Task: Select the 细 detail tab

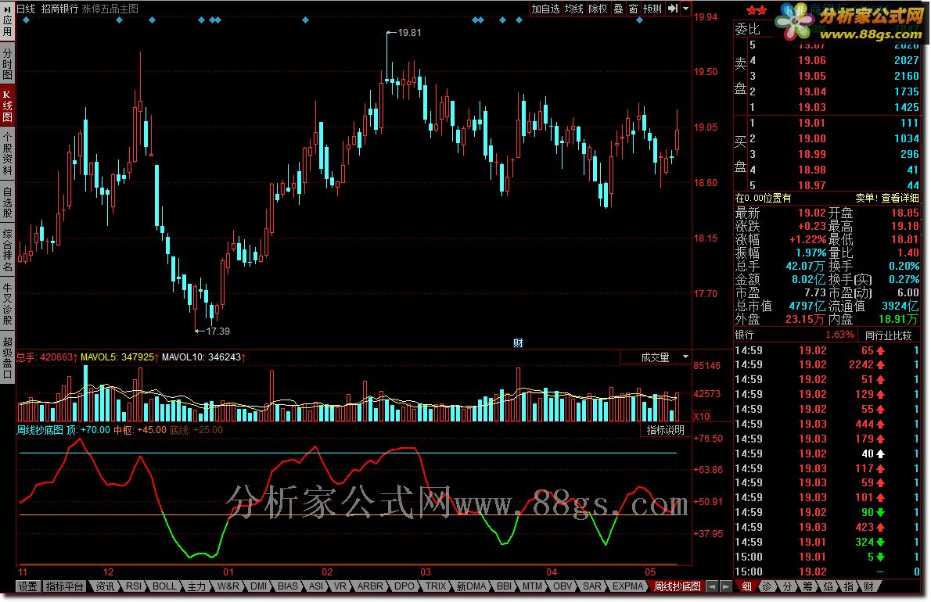Action: click(746, 586)
